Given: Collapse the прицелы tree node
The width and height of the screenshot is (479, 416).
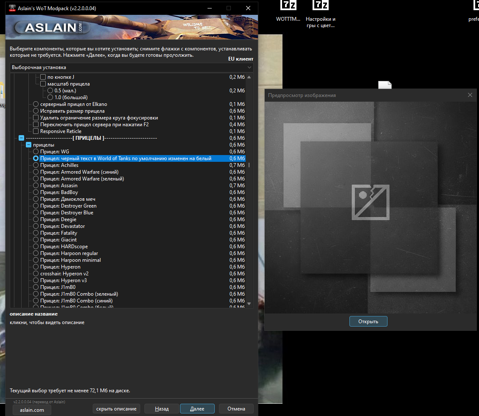Looking at the screenshot, I should coord(28,144).
